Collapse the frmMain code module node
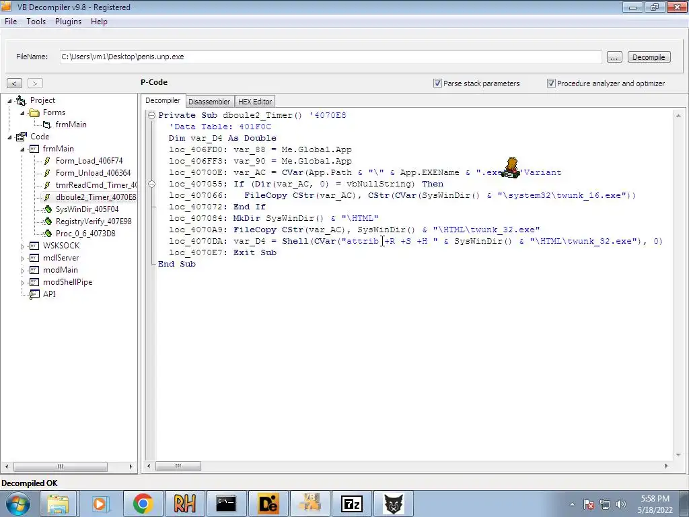The height and width of the screenshot is (517, 689). tap(22, 149)
